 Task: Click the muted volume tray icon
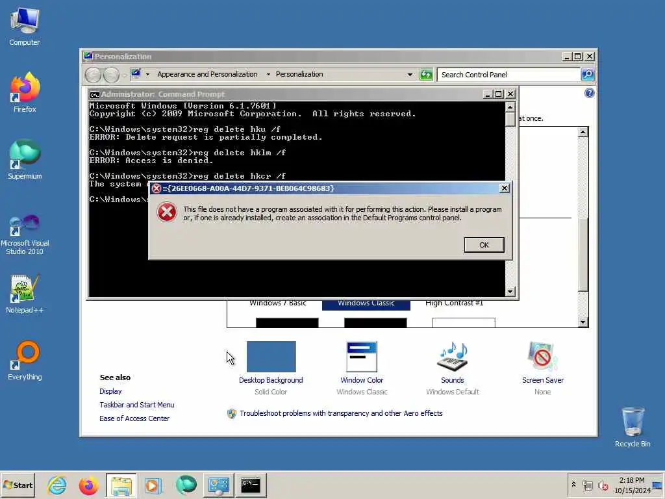(x=603, y=485)
